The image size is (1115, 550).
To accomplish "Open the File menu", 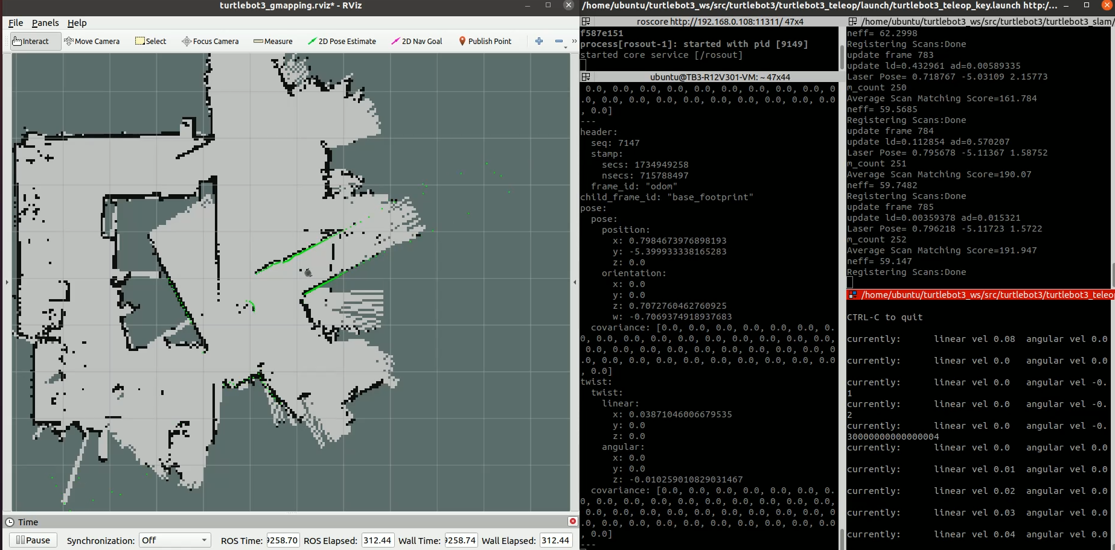I will pos(16,23).
